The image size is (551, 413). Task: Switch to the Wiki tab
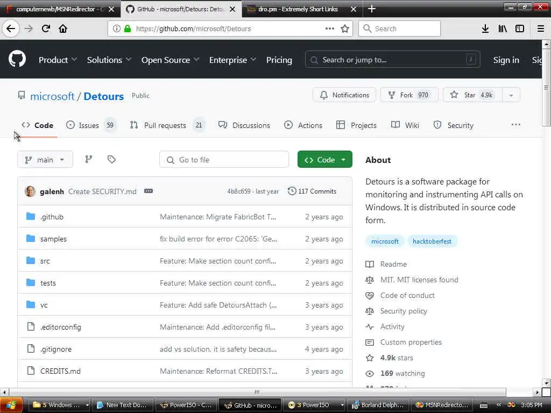pyautogui.click(x=405, y=125)
